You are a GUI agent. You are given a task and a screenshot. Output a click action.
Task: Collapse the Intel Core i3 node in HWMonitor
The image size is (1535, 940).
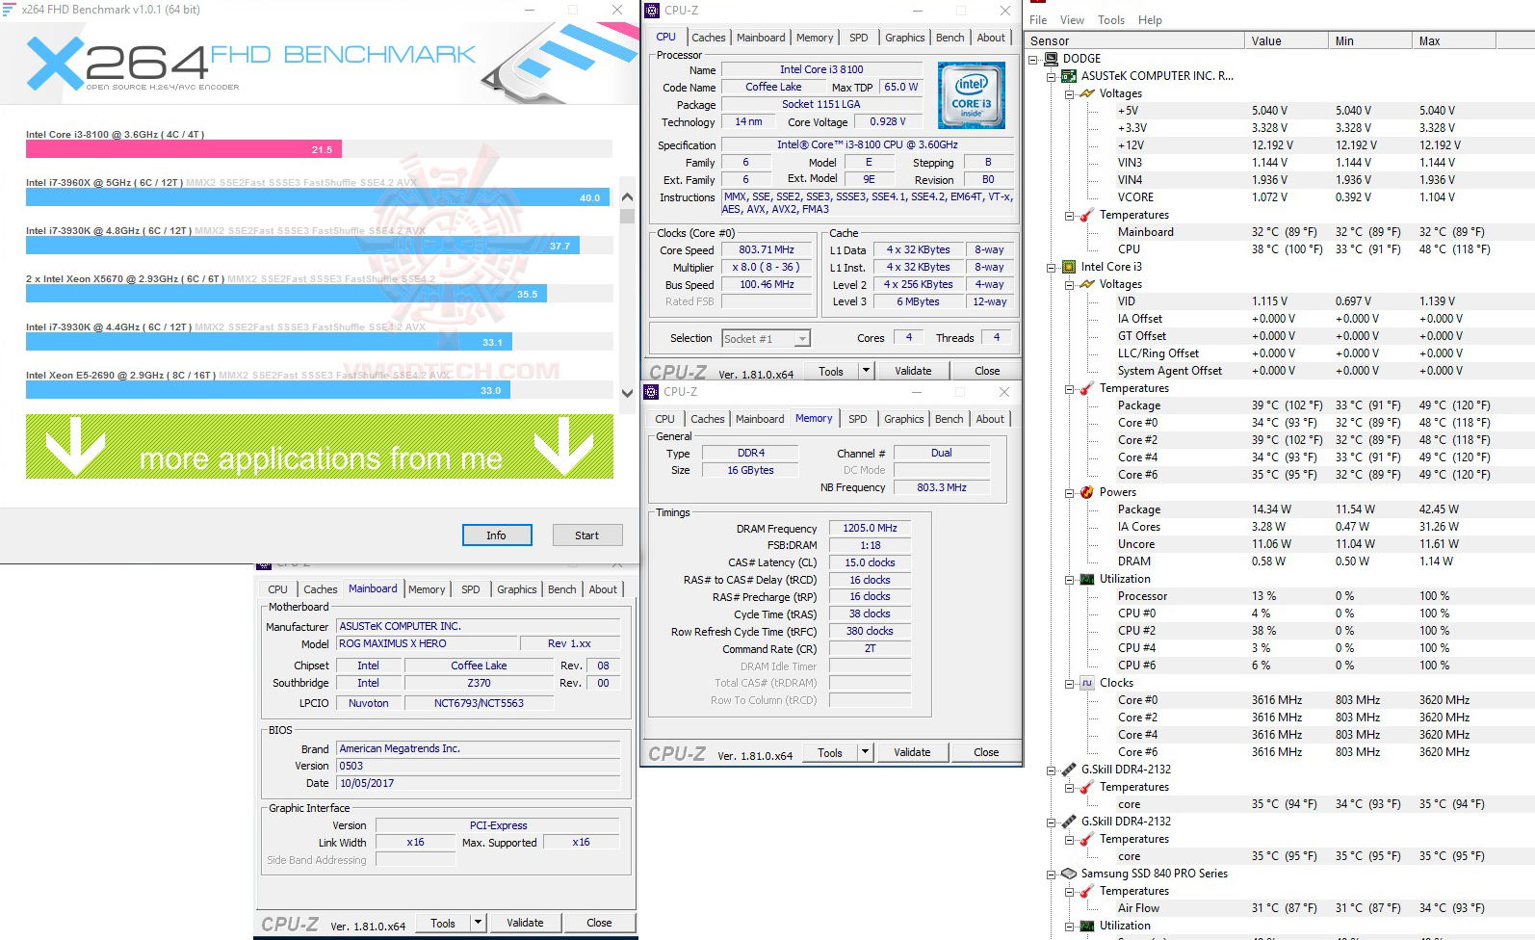pos(1052,267)
